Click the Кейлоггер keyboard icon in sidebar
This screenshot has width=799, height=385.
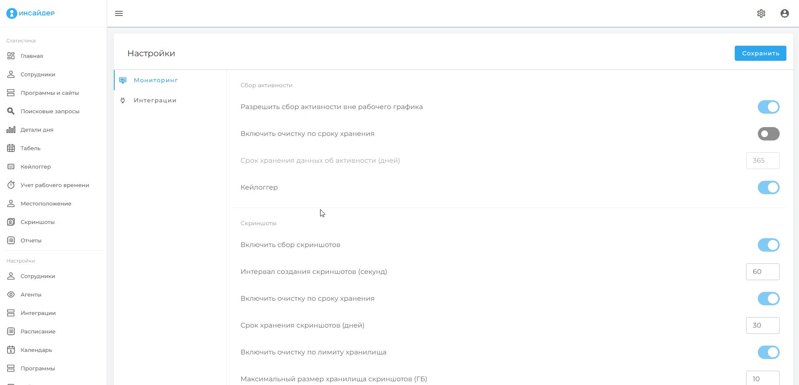coord(11,166)
